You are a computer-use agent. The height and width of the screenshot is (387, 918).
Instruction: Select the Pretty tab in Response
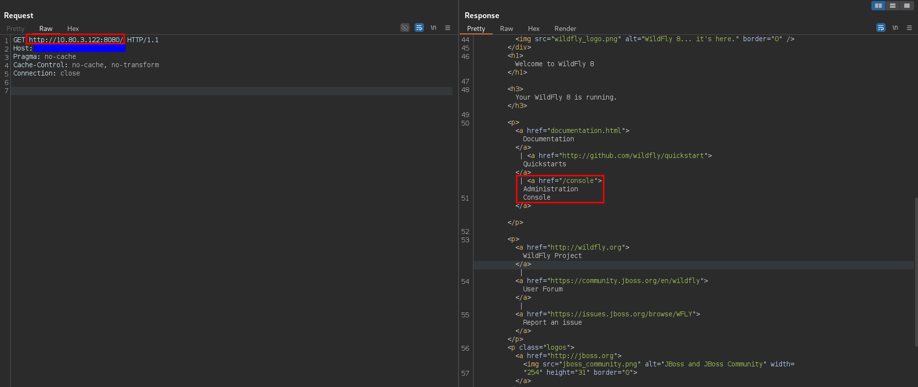coord(476,28)
